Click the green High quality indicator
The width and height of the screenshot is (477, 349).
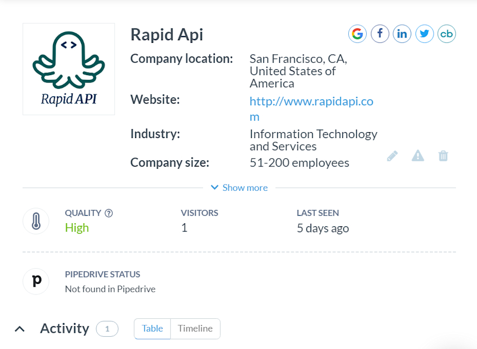click(77, 227)
